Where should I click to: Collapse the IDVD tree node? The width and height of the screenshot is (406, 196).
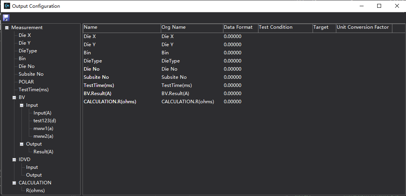(14, 160)
